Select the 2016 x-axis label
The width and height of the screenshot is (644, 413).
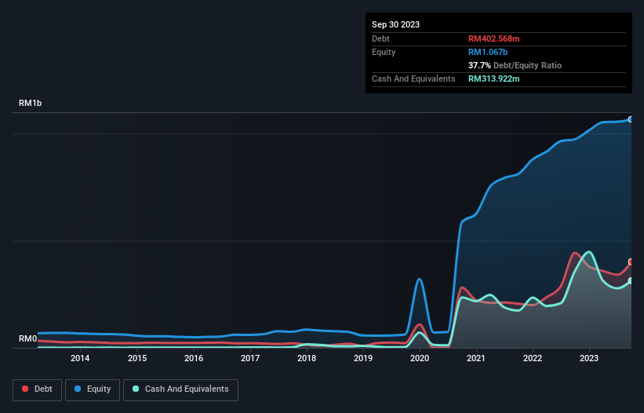click(194, 358)
